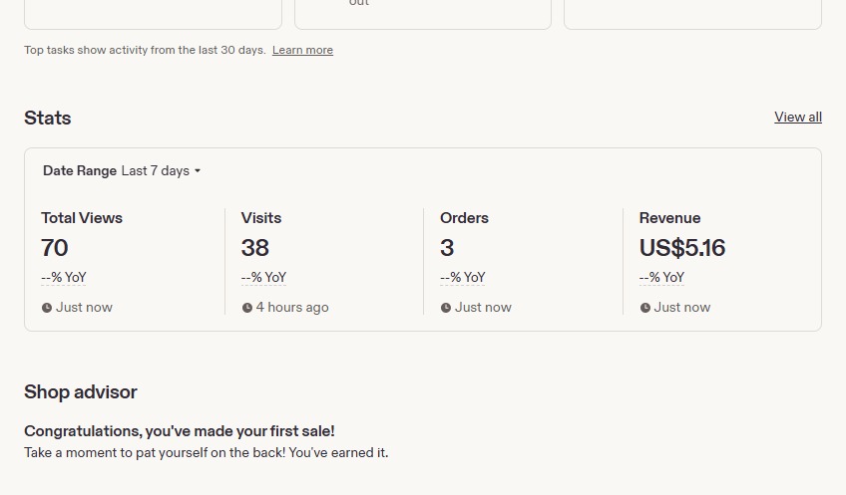
Task: Click the first sale congratulations message
Action: pyautogui.click(x=180, y=431)
